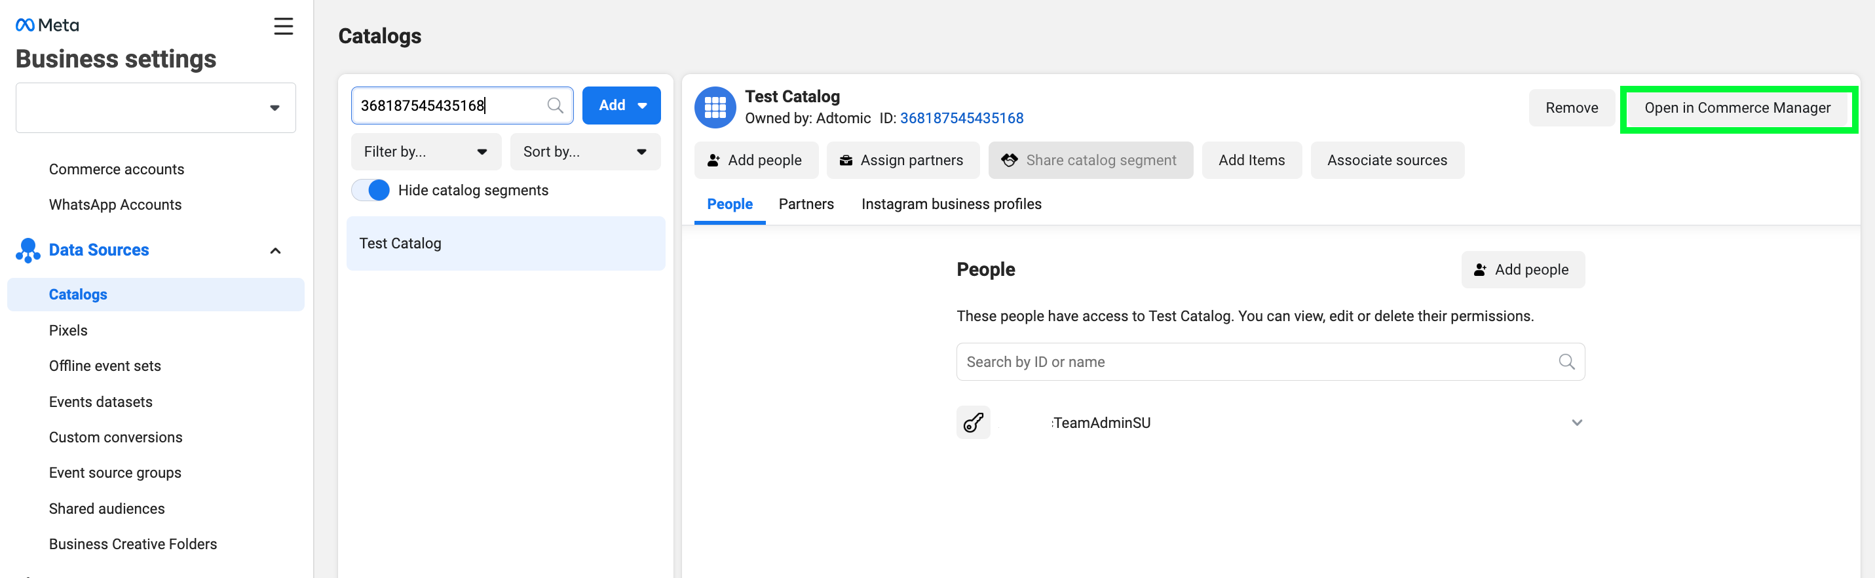The image size is (1875, 578).
Task: Click Open in Commerce Manager
Action: (1737, 107)
